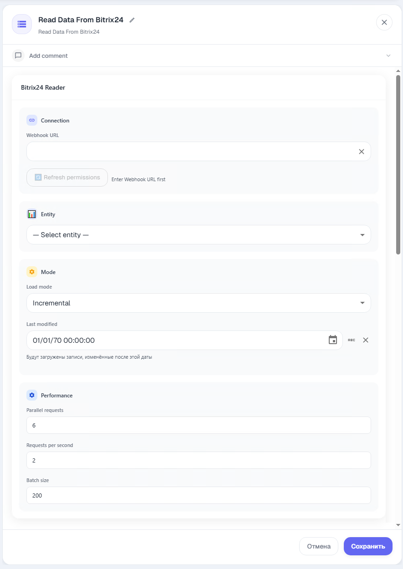Open the calendar picker for Last modified
This screenshot has height=569, width=403.
coord(333,340)
